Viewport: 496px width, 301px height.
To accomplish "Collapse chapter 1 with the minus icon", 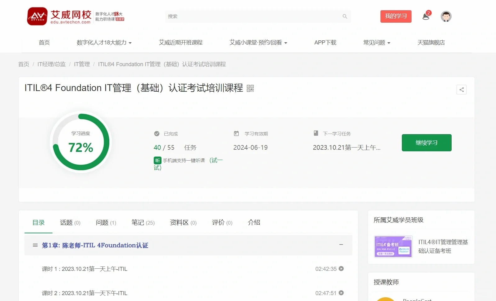I will pyautogui.click(x=341, y=245).
